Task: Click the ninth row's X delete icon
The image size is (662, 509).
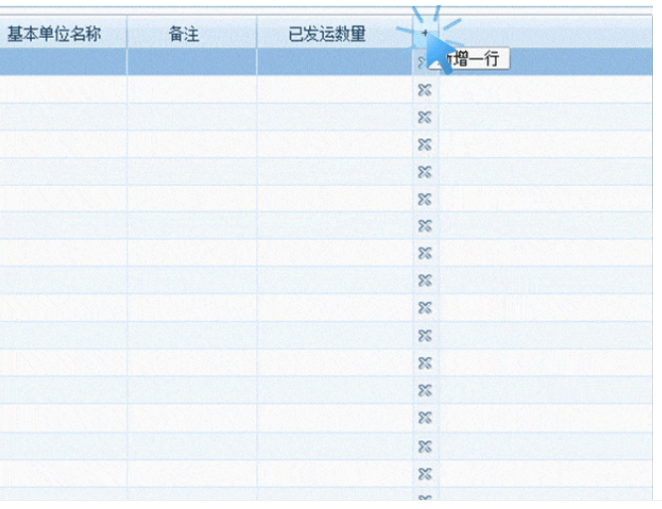Action: click(x=424, y=280)
